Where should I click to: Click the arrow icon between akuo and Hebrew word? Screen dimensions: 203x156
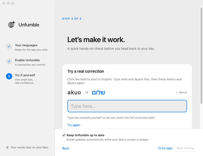coord(86,92)
